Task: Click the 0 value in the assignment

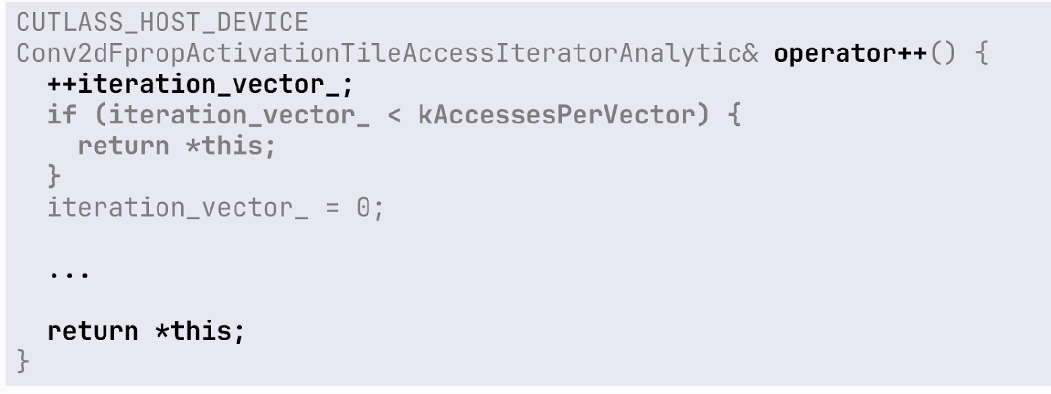Action: pyautogui.click(x=363, y=207)
